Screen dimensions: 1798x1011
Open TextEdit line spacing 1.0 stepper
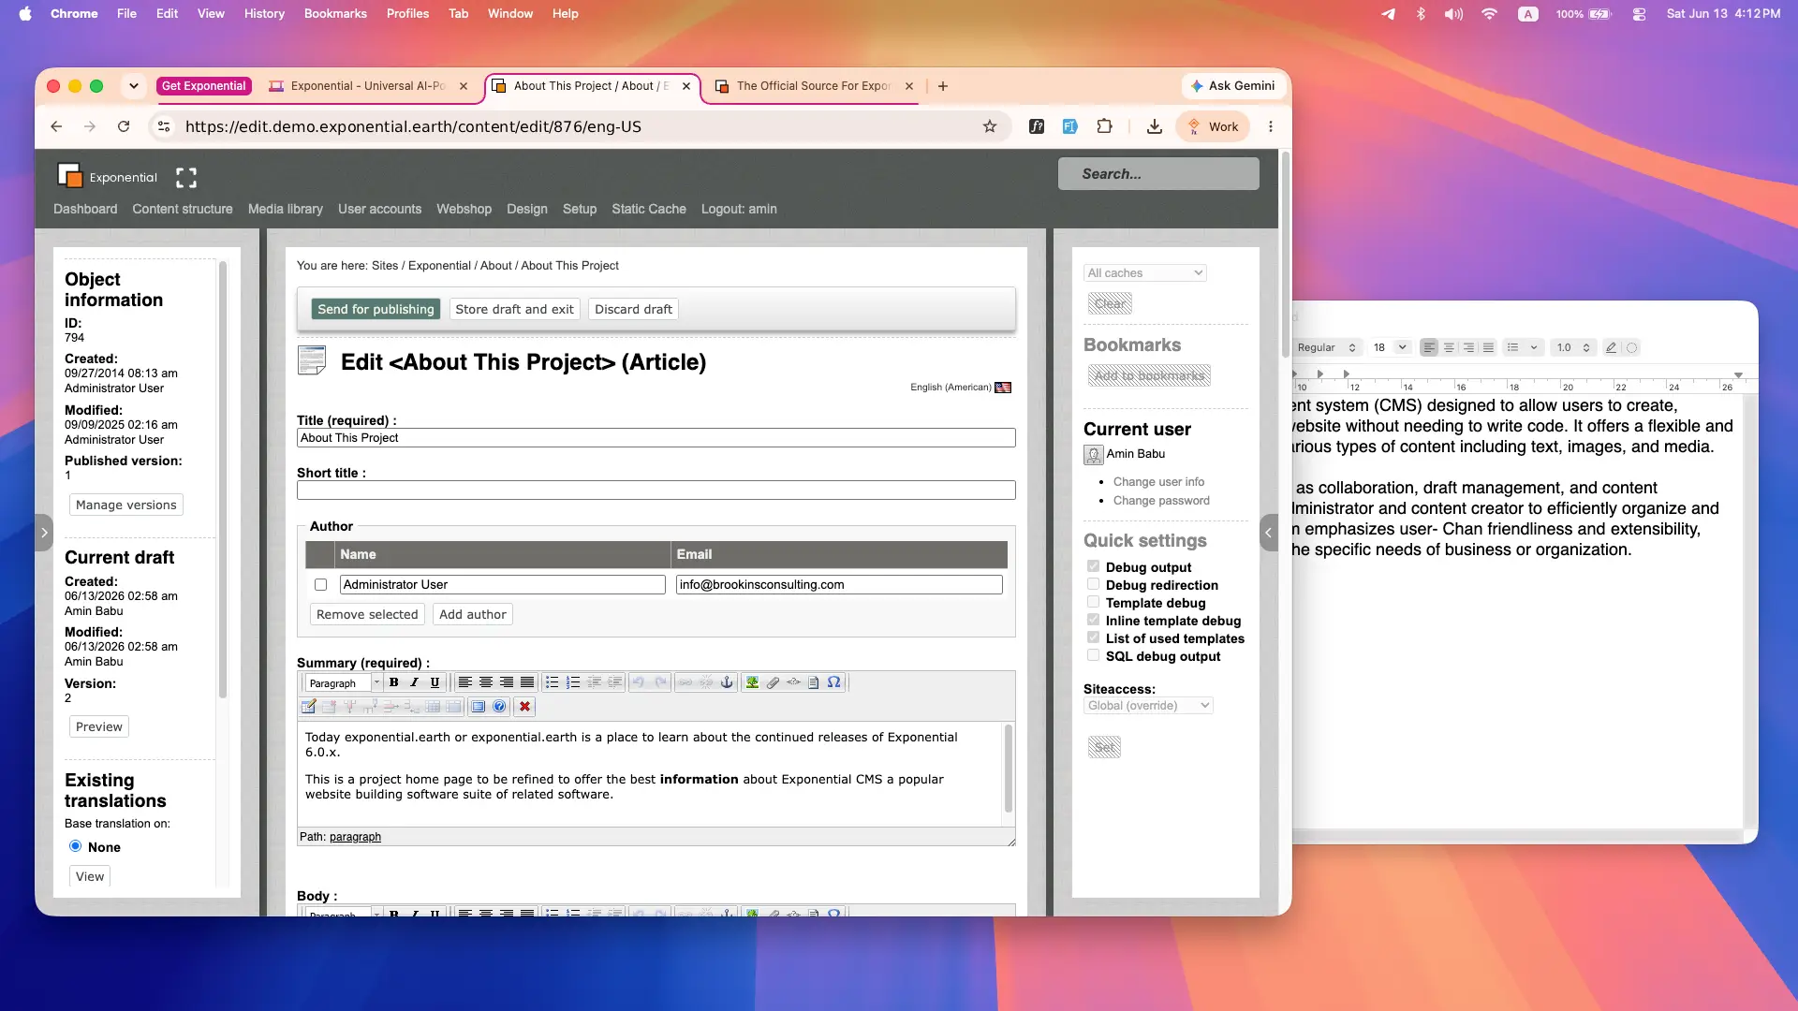pos(1572,347)
